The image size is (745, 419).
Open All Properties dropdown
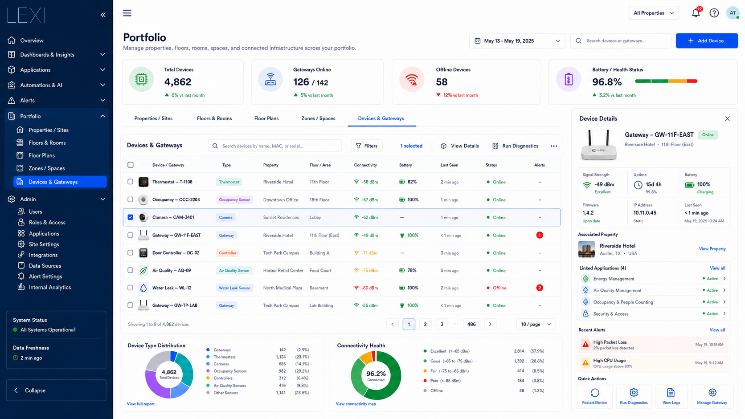(654, 13)
